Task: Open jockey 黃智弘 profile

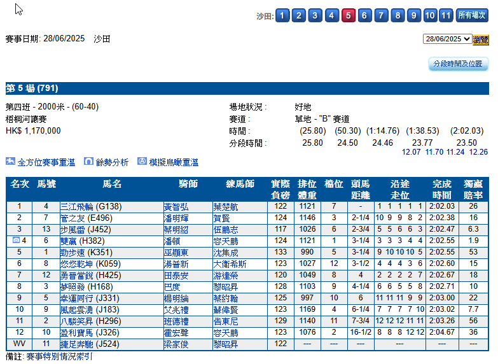Action: tap(176, 207)
